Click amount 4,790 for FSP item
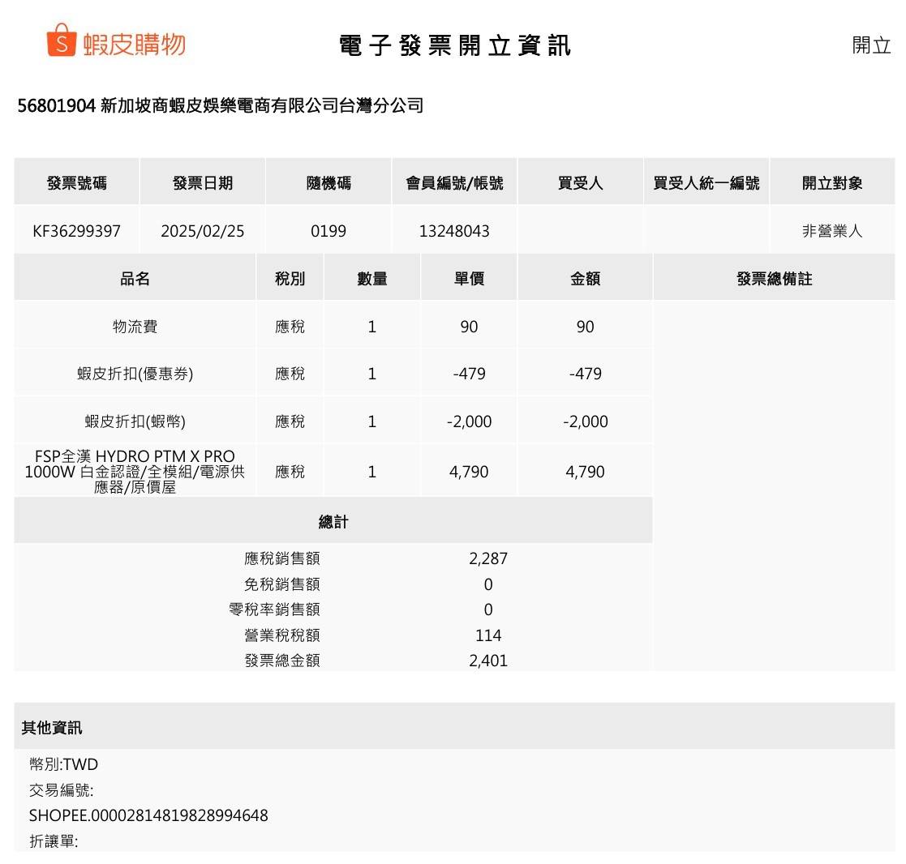906x864 pixels. [586, 472]
